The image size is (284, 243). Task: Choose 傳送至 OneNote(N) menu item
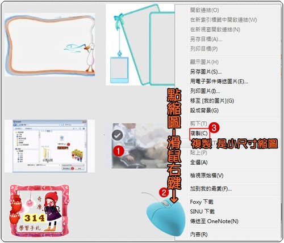(214, 221)
